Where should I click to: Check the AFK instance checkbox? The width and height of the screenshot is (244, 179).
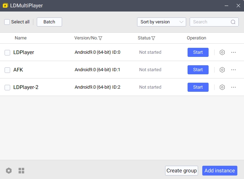[x=7, y=70]
